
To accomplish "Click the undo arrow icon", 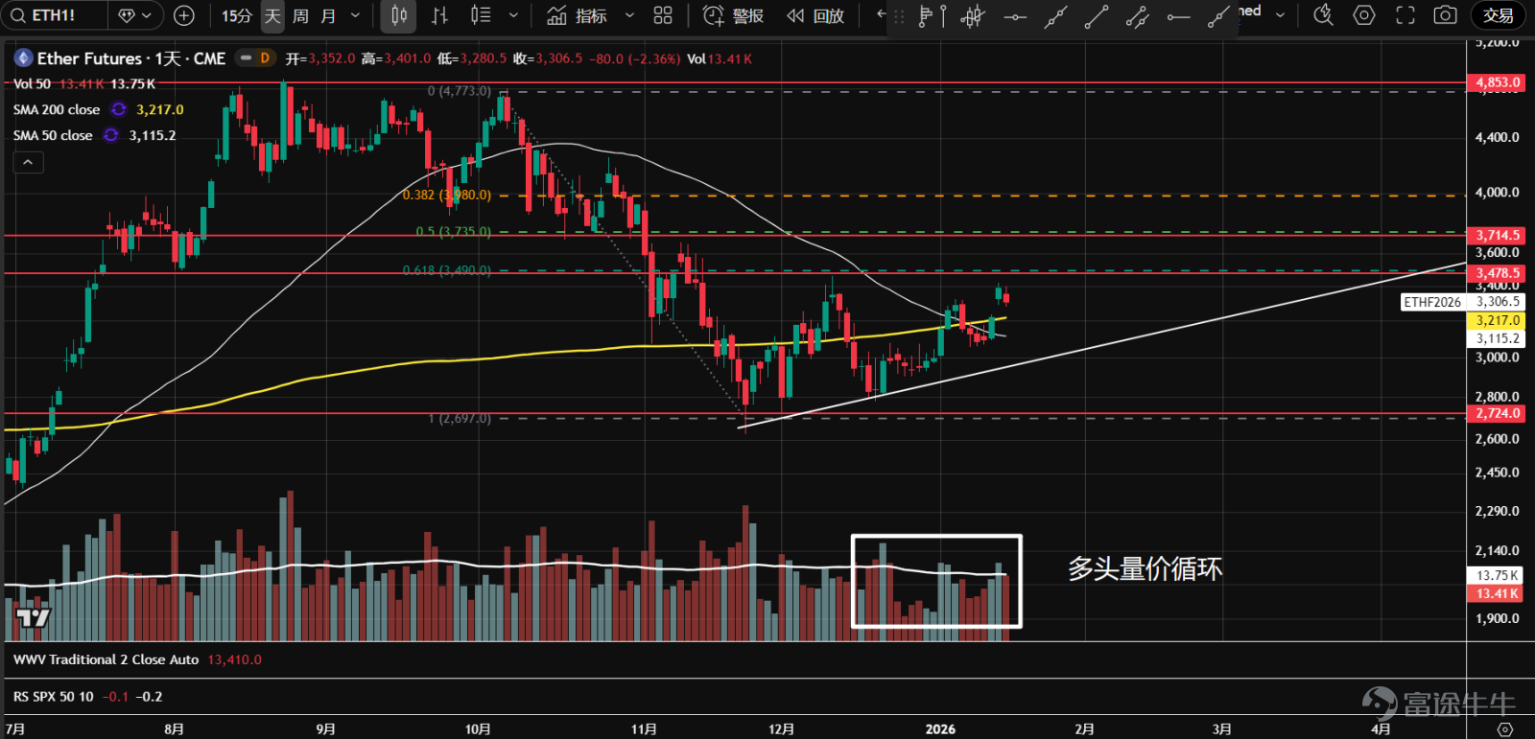I will coord(882,15).
